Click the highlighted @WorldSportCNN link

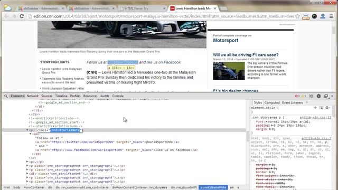point(123,62)
